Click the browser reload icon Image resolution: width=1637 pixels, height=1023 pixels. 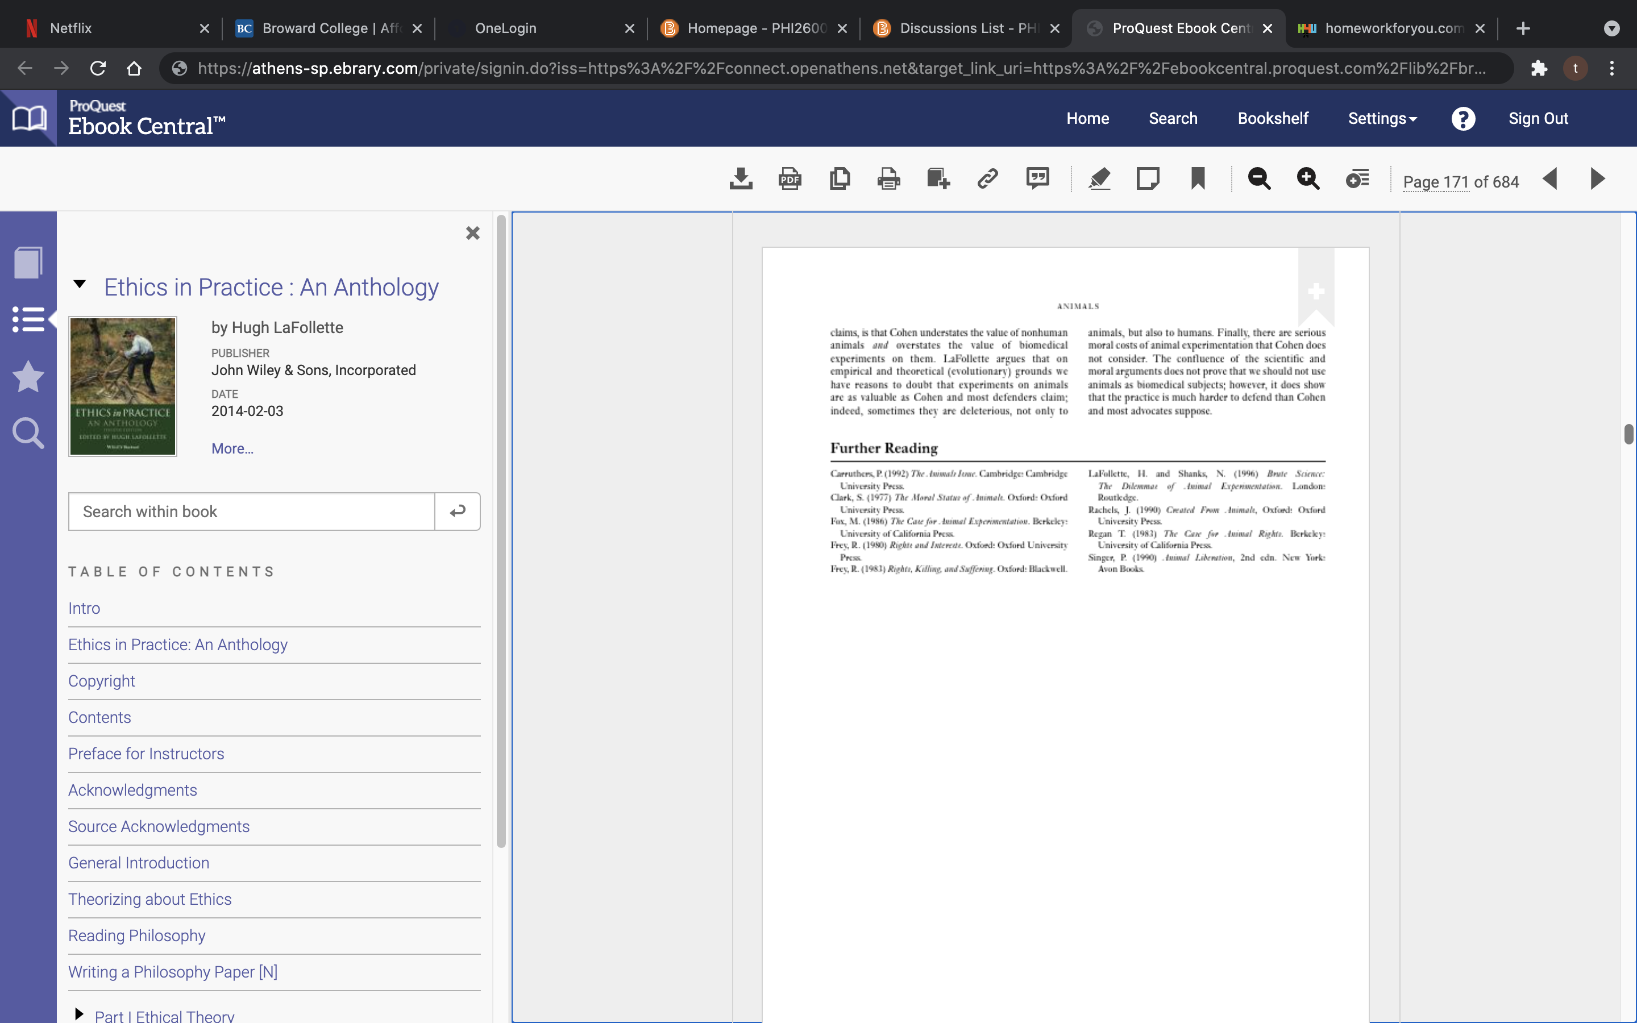(98, 68)
